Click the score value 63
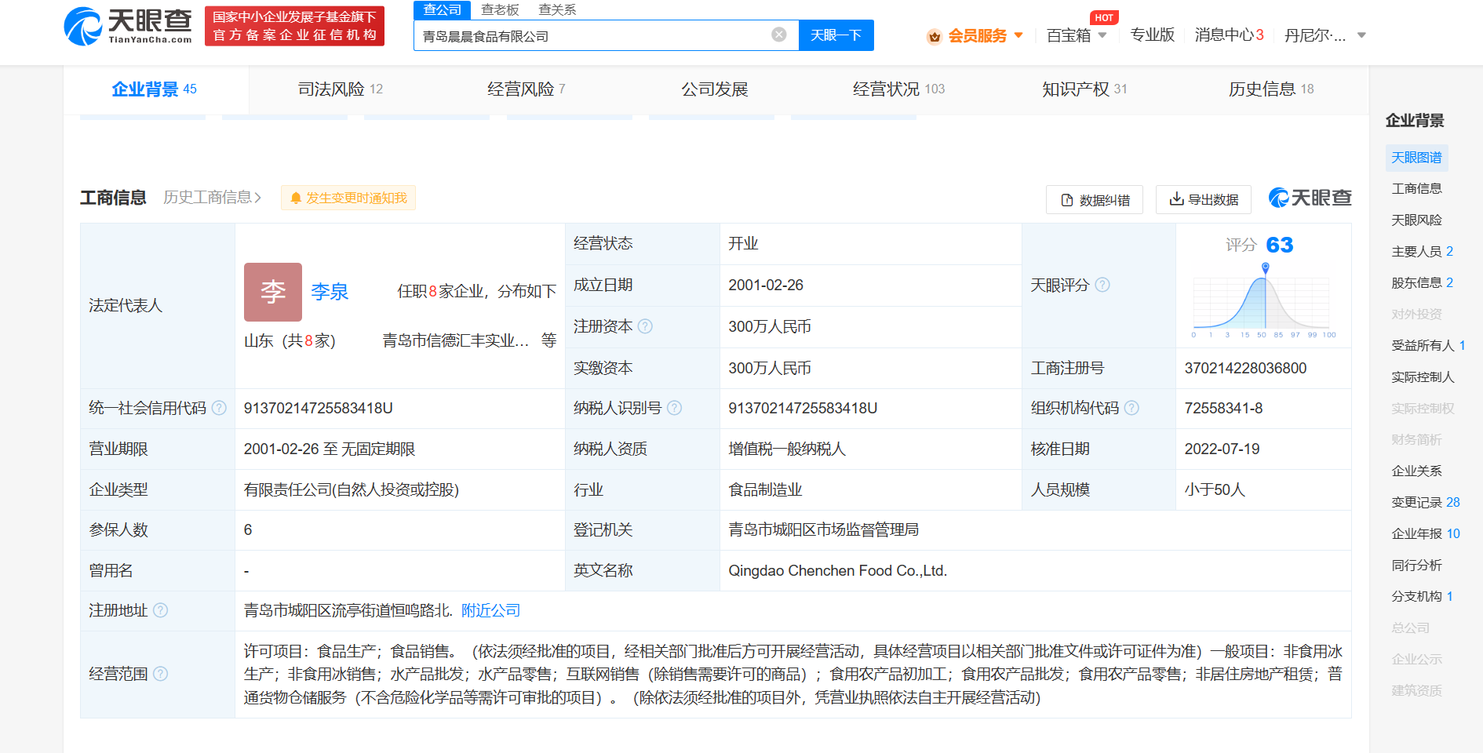The image size is (1483, 753). coord(1279,245)
